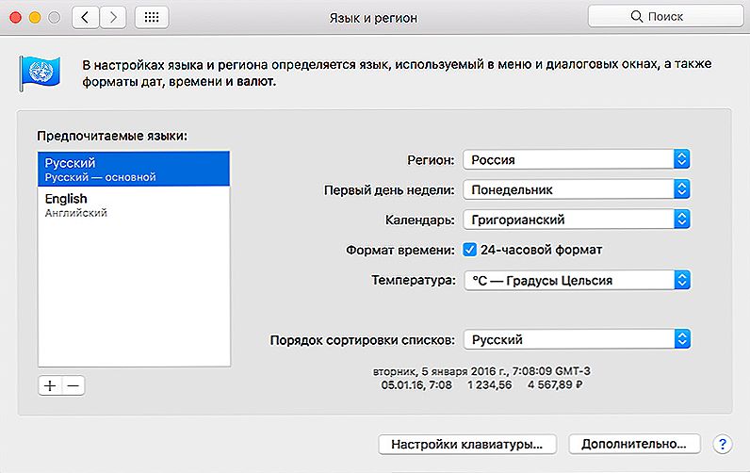
Task: Open Температура Градусы Цельсия dropdown
Action: point(577,280)
